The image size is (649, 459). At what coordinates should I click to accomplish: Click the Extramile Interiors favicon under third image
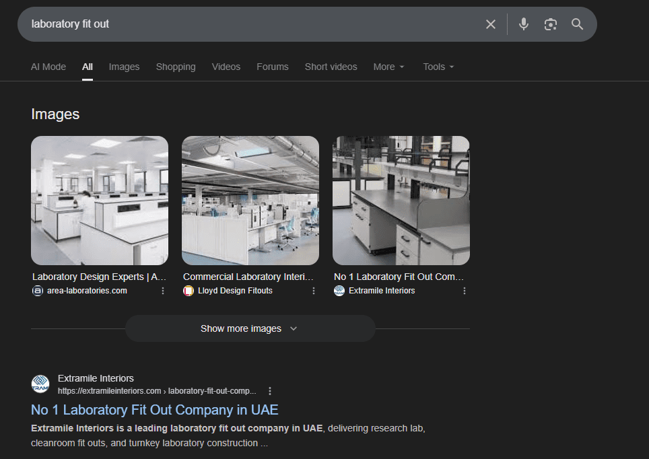[x=339, y=291]
